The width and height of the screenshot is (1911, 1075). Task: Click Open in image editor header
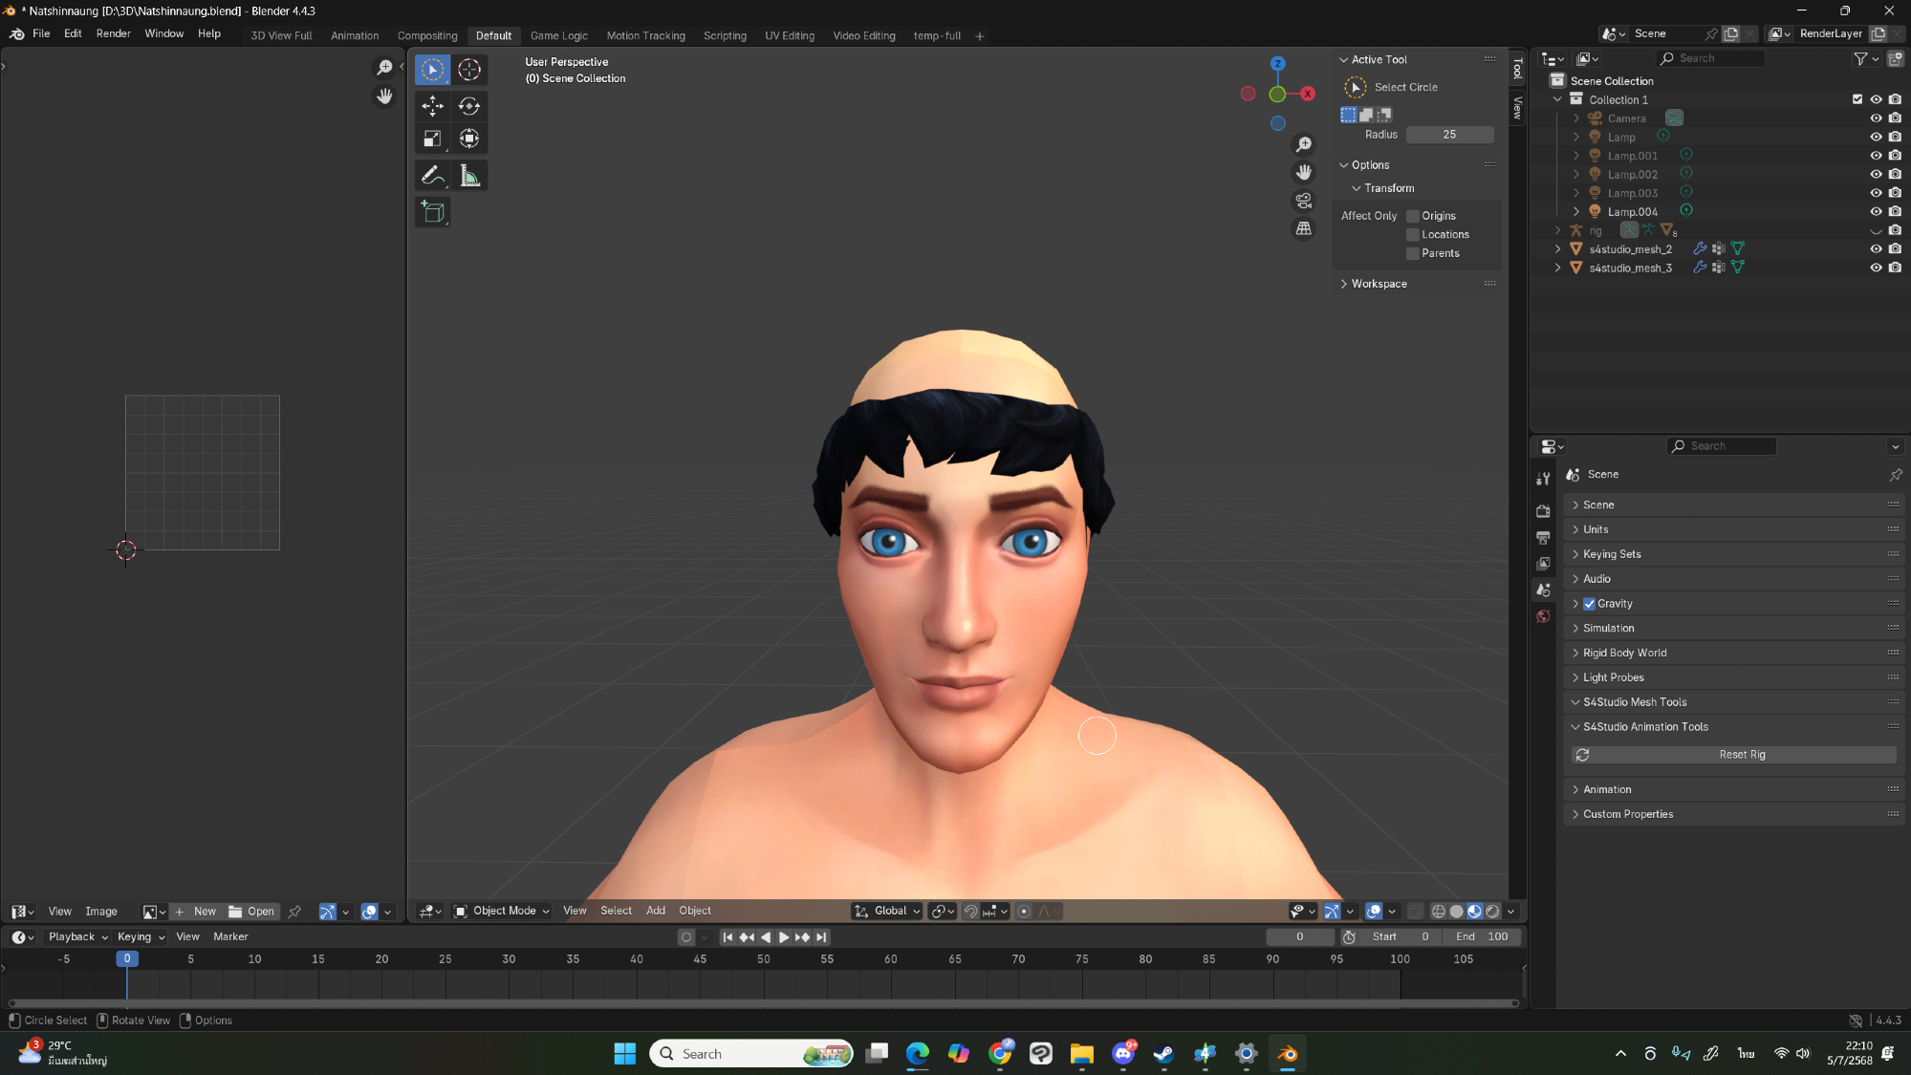[251, 912]
